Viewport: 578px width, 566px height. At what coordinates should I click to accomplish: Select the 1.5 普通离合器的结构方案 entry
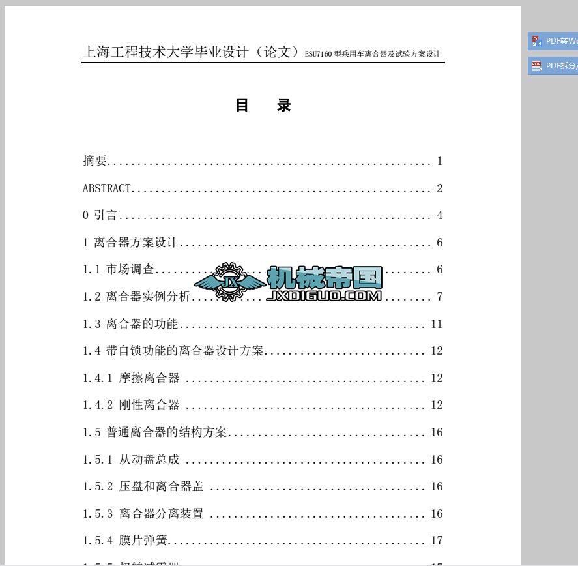[263, 432]
